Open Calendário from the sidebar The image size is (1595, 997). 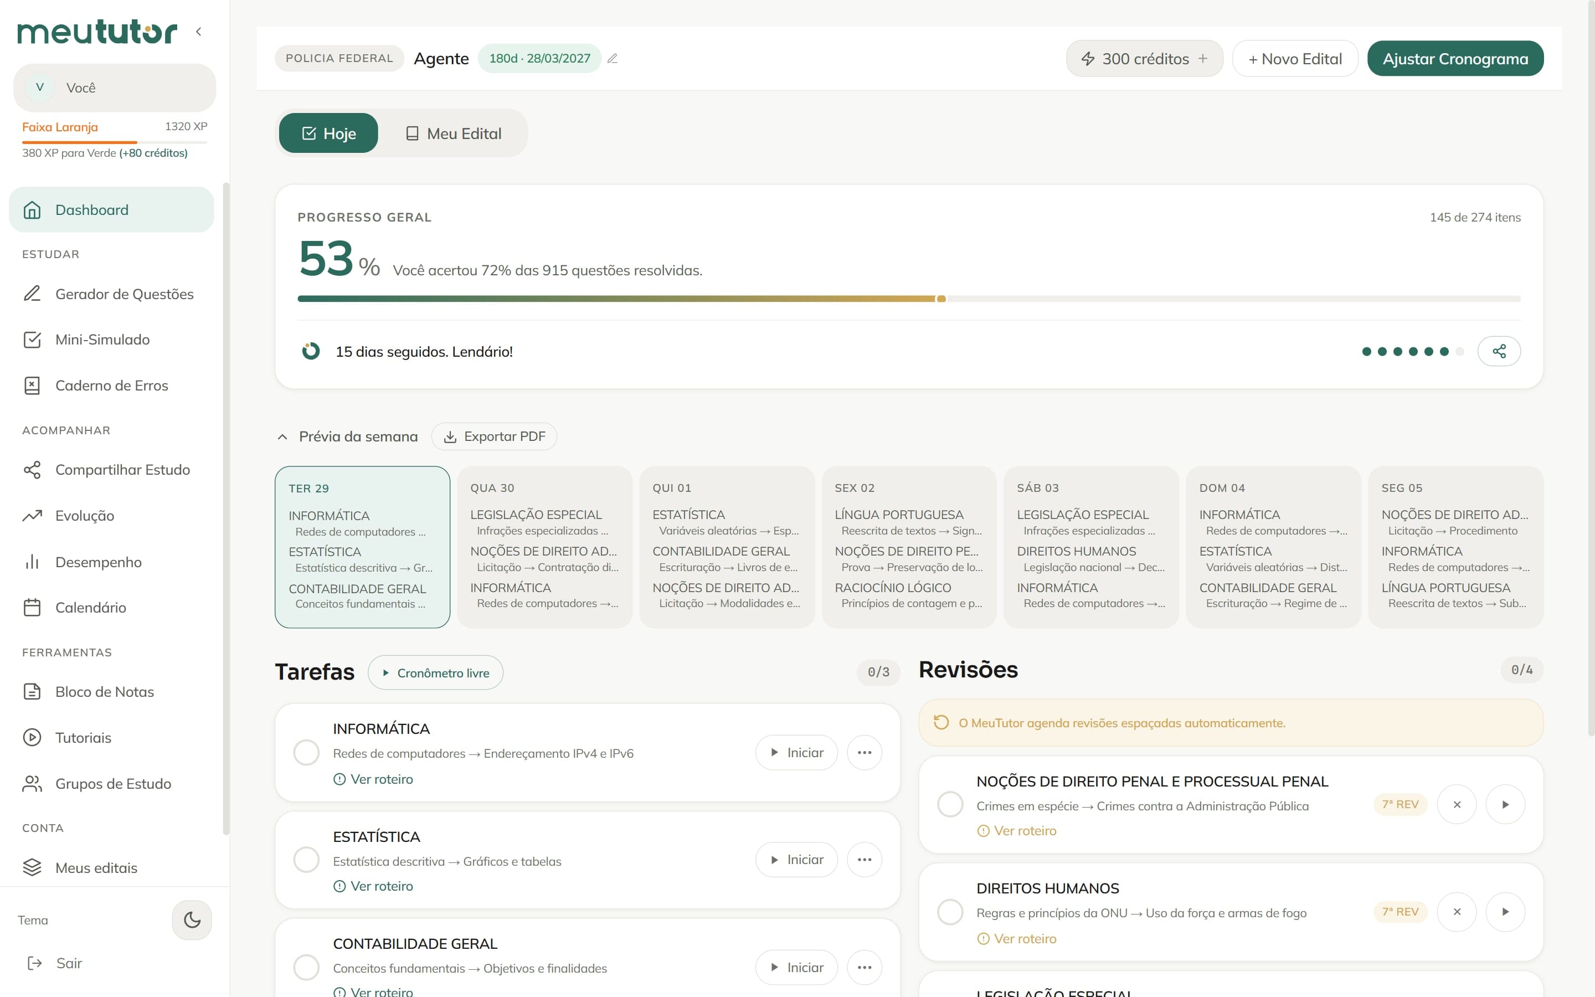pyautogui.click(x=111, y=607)
